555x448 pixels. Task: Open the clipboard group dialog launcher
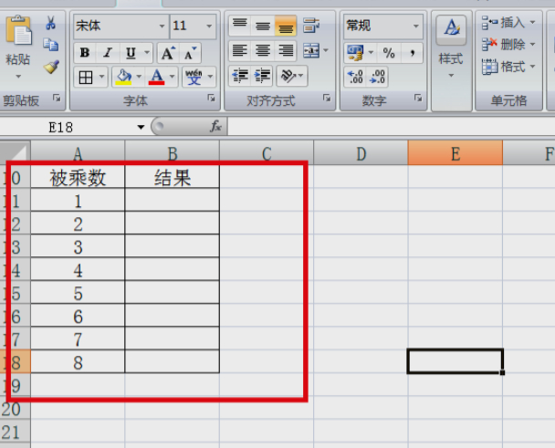(x=57, y=98)
